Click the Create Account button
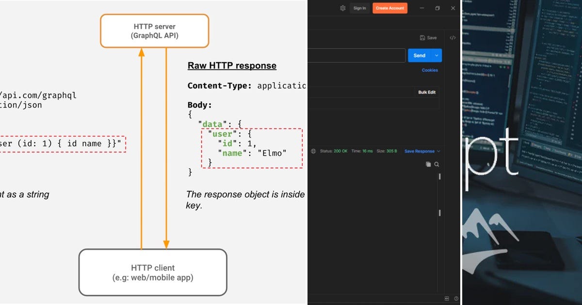 point(389,8)
